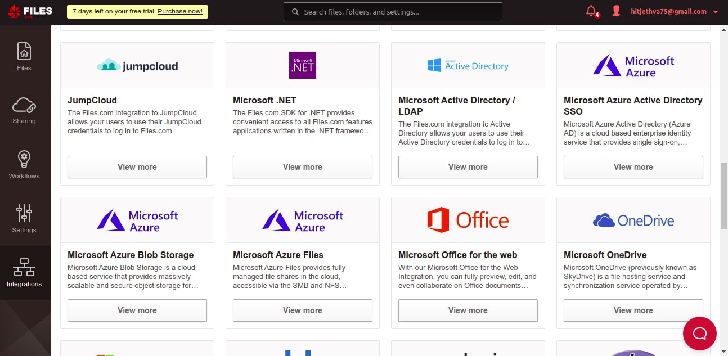The height and width of the screenshot is (356, 728).
Task: Open the Workflows sidebar section
Action: [24, 165]
